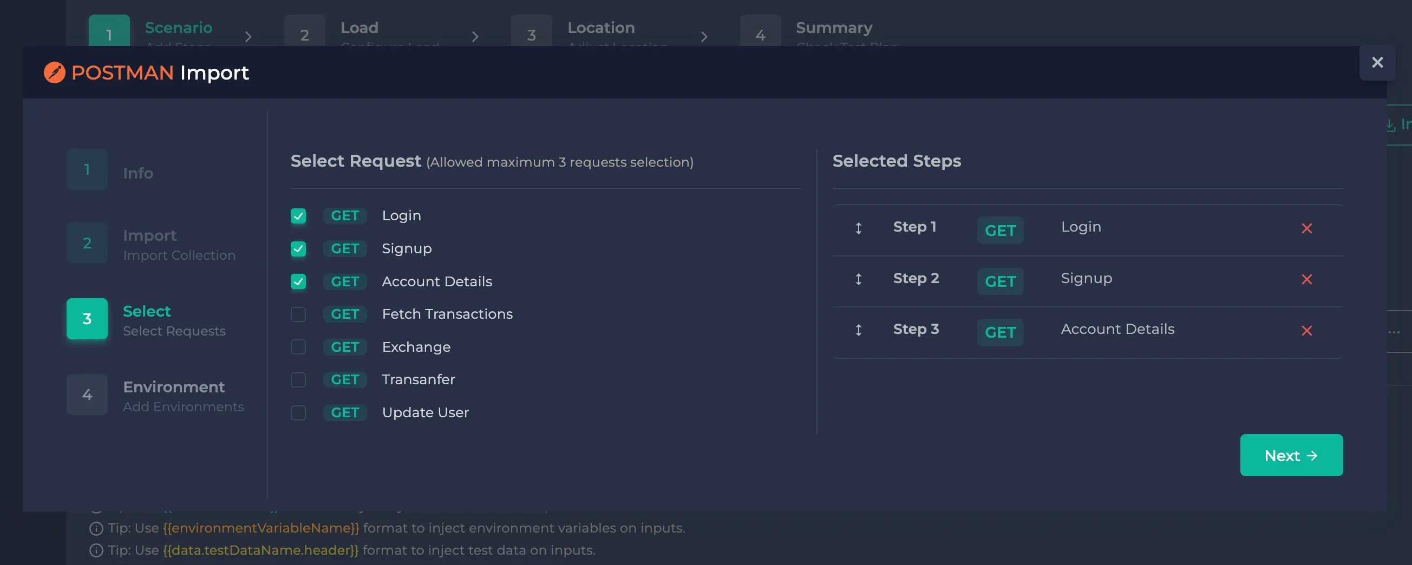Click the import download icon behind the dialog

click(x=1391, y=125)
